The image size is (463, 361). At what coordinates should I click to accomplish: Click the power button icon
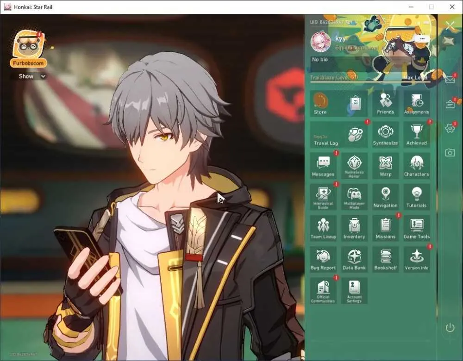point(450,327)
